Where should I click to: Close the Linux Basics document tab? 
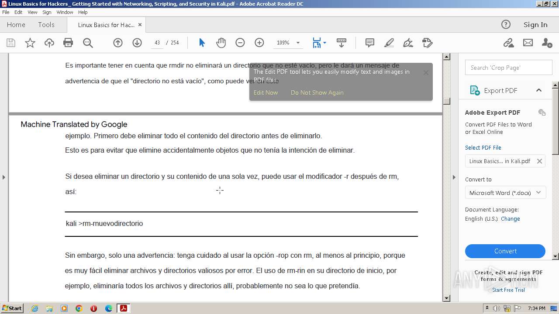click(140, 25)
